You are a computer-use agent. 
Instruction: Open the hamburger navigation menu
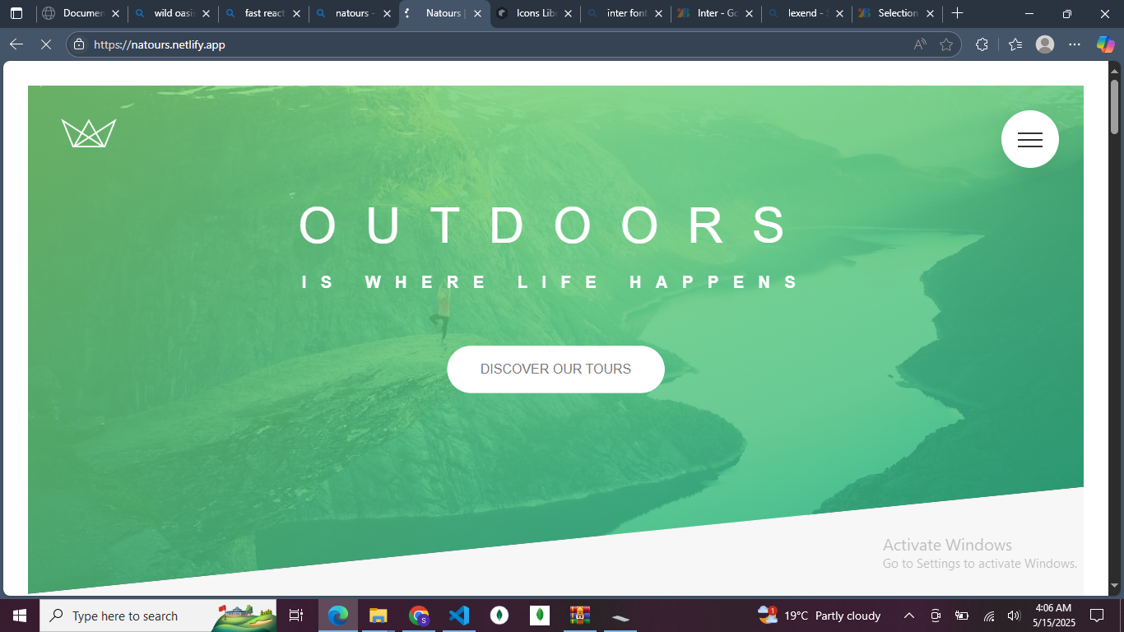[1029, 139]
